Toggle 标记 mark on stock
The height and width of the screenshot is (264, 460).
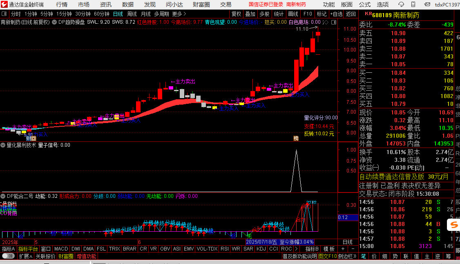(x=322, y=14)
